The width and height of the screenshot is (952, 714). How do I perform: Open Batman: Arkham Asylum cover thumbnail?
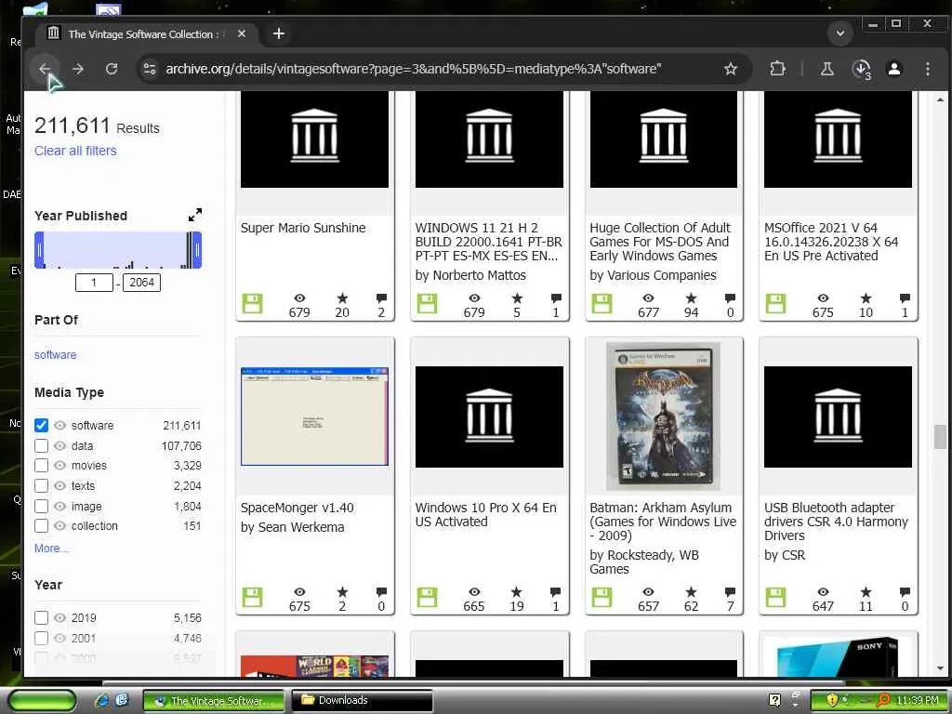[x=663, y=416]
